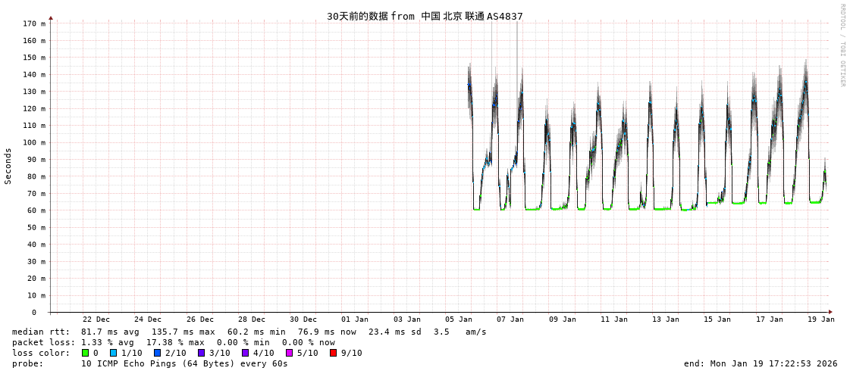The width and height of the screenshot is (850, 374).
Task: Click the 09 Jan x-axis label
Action: (562, 319)
